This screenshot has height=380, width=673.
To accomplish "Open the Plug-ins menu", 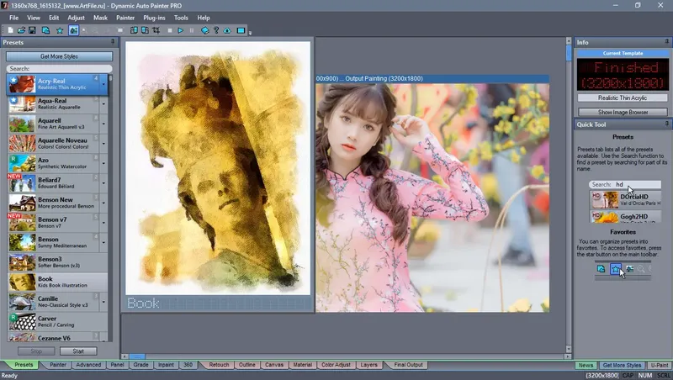I will [154, 17].
